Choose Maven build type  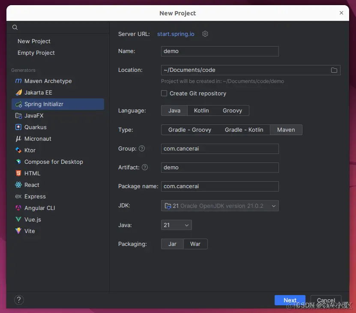[x=286, y=130]
